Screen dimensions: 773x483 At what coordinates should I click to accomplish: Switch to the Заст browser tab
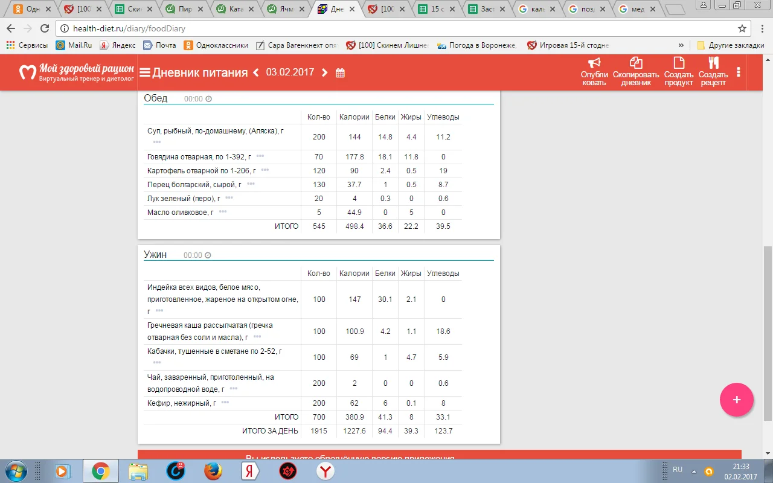click(x=487, y=10)
